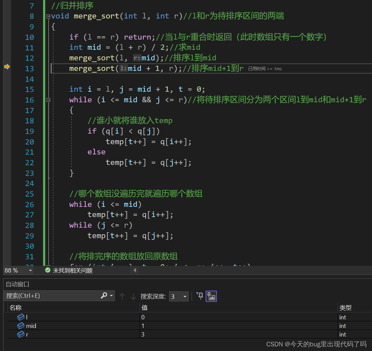The width and height of the screenshot is (372, 351).
Task: Click the comment '//谁小就将谁放入temp'
Action: pos(130,120)
